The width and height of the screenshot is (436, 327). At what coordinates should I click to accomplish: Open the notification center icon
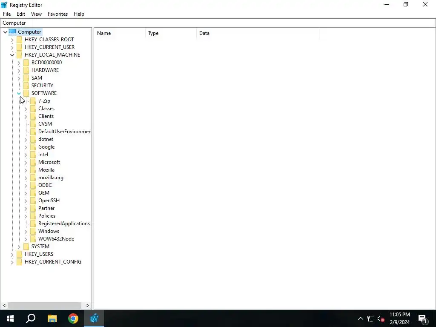(423, 318)
